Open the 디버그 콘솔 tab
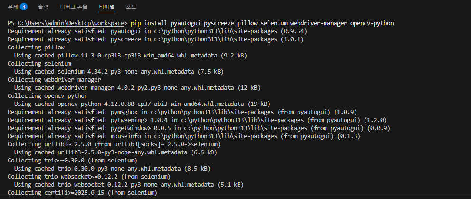The image size is (471, 199). tap(74, 7)
